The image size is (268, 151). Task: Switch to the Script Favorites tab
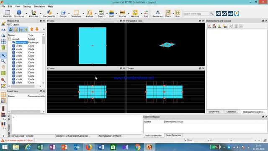click(173, 135)
